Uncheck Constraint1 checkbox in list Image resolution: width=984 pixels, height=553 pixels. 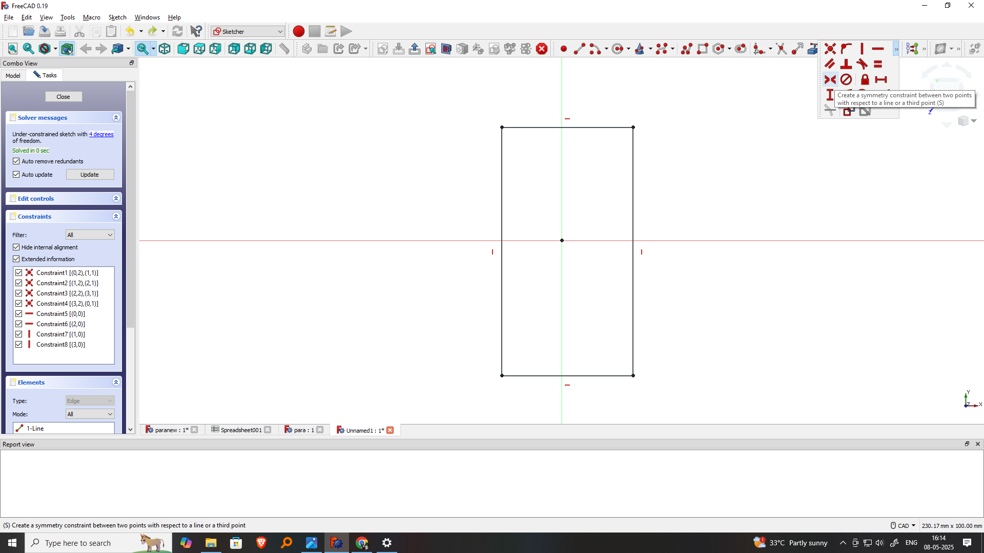tap(19, 273)
